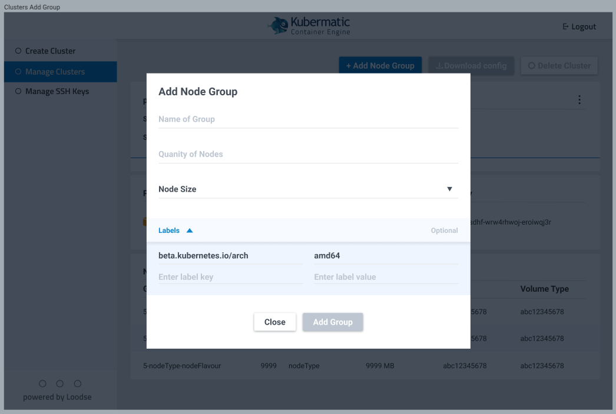The image size is (616, 414).
Task: Click the + Add Node Group button
Action: point(380,65)
